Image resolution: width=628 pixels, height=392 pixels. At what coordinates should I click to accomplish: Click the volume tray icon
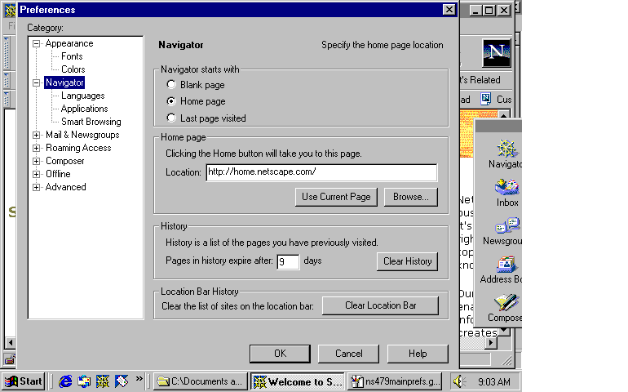tap(458, 381)
